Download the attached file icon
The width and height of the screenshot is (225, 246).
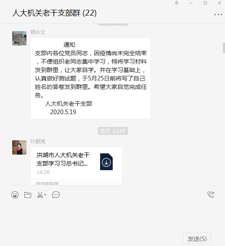[x=106, y=162]
